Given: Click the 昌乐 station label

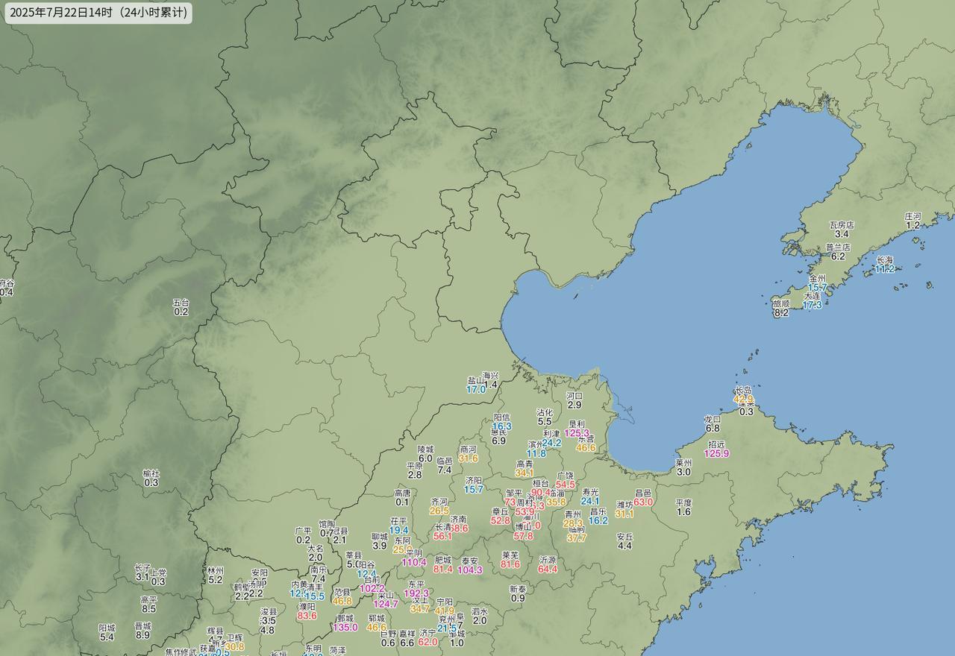Looking at the screenshot, I should (598, 511).
